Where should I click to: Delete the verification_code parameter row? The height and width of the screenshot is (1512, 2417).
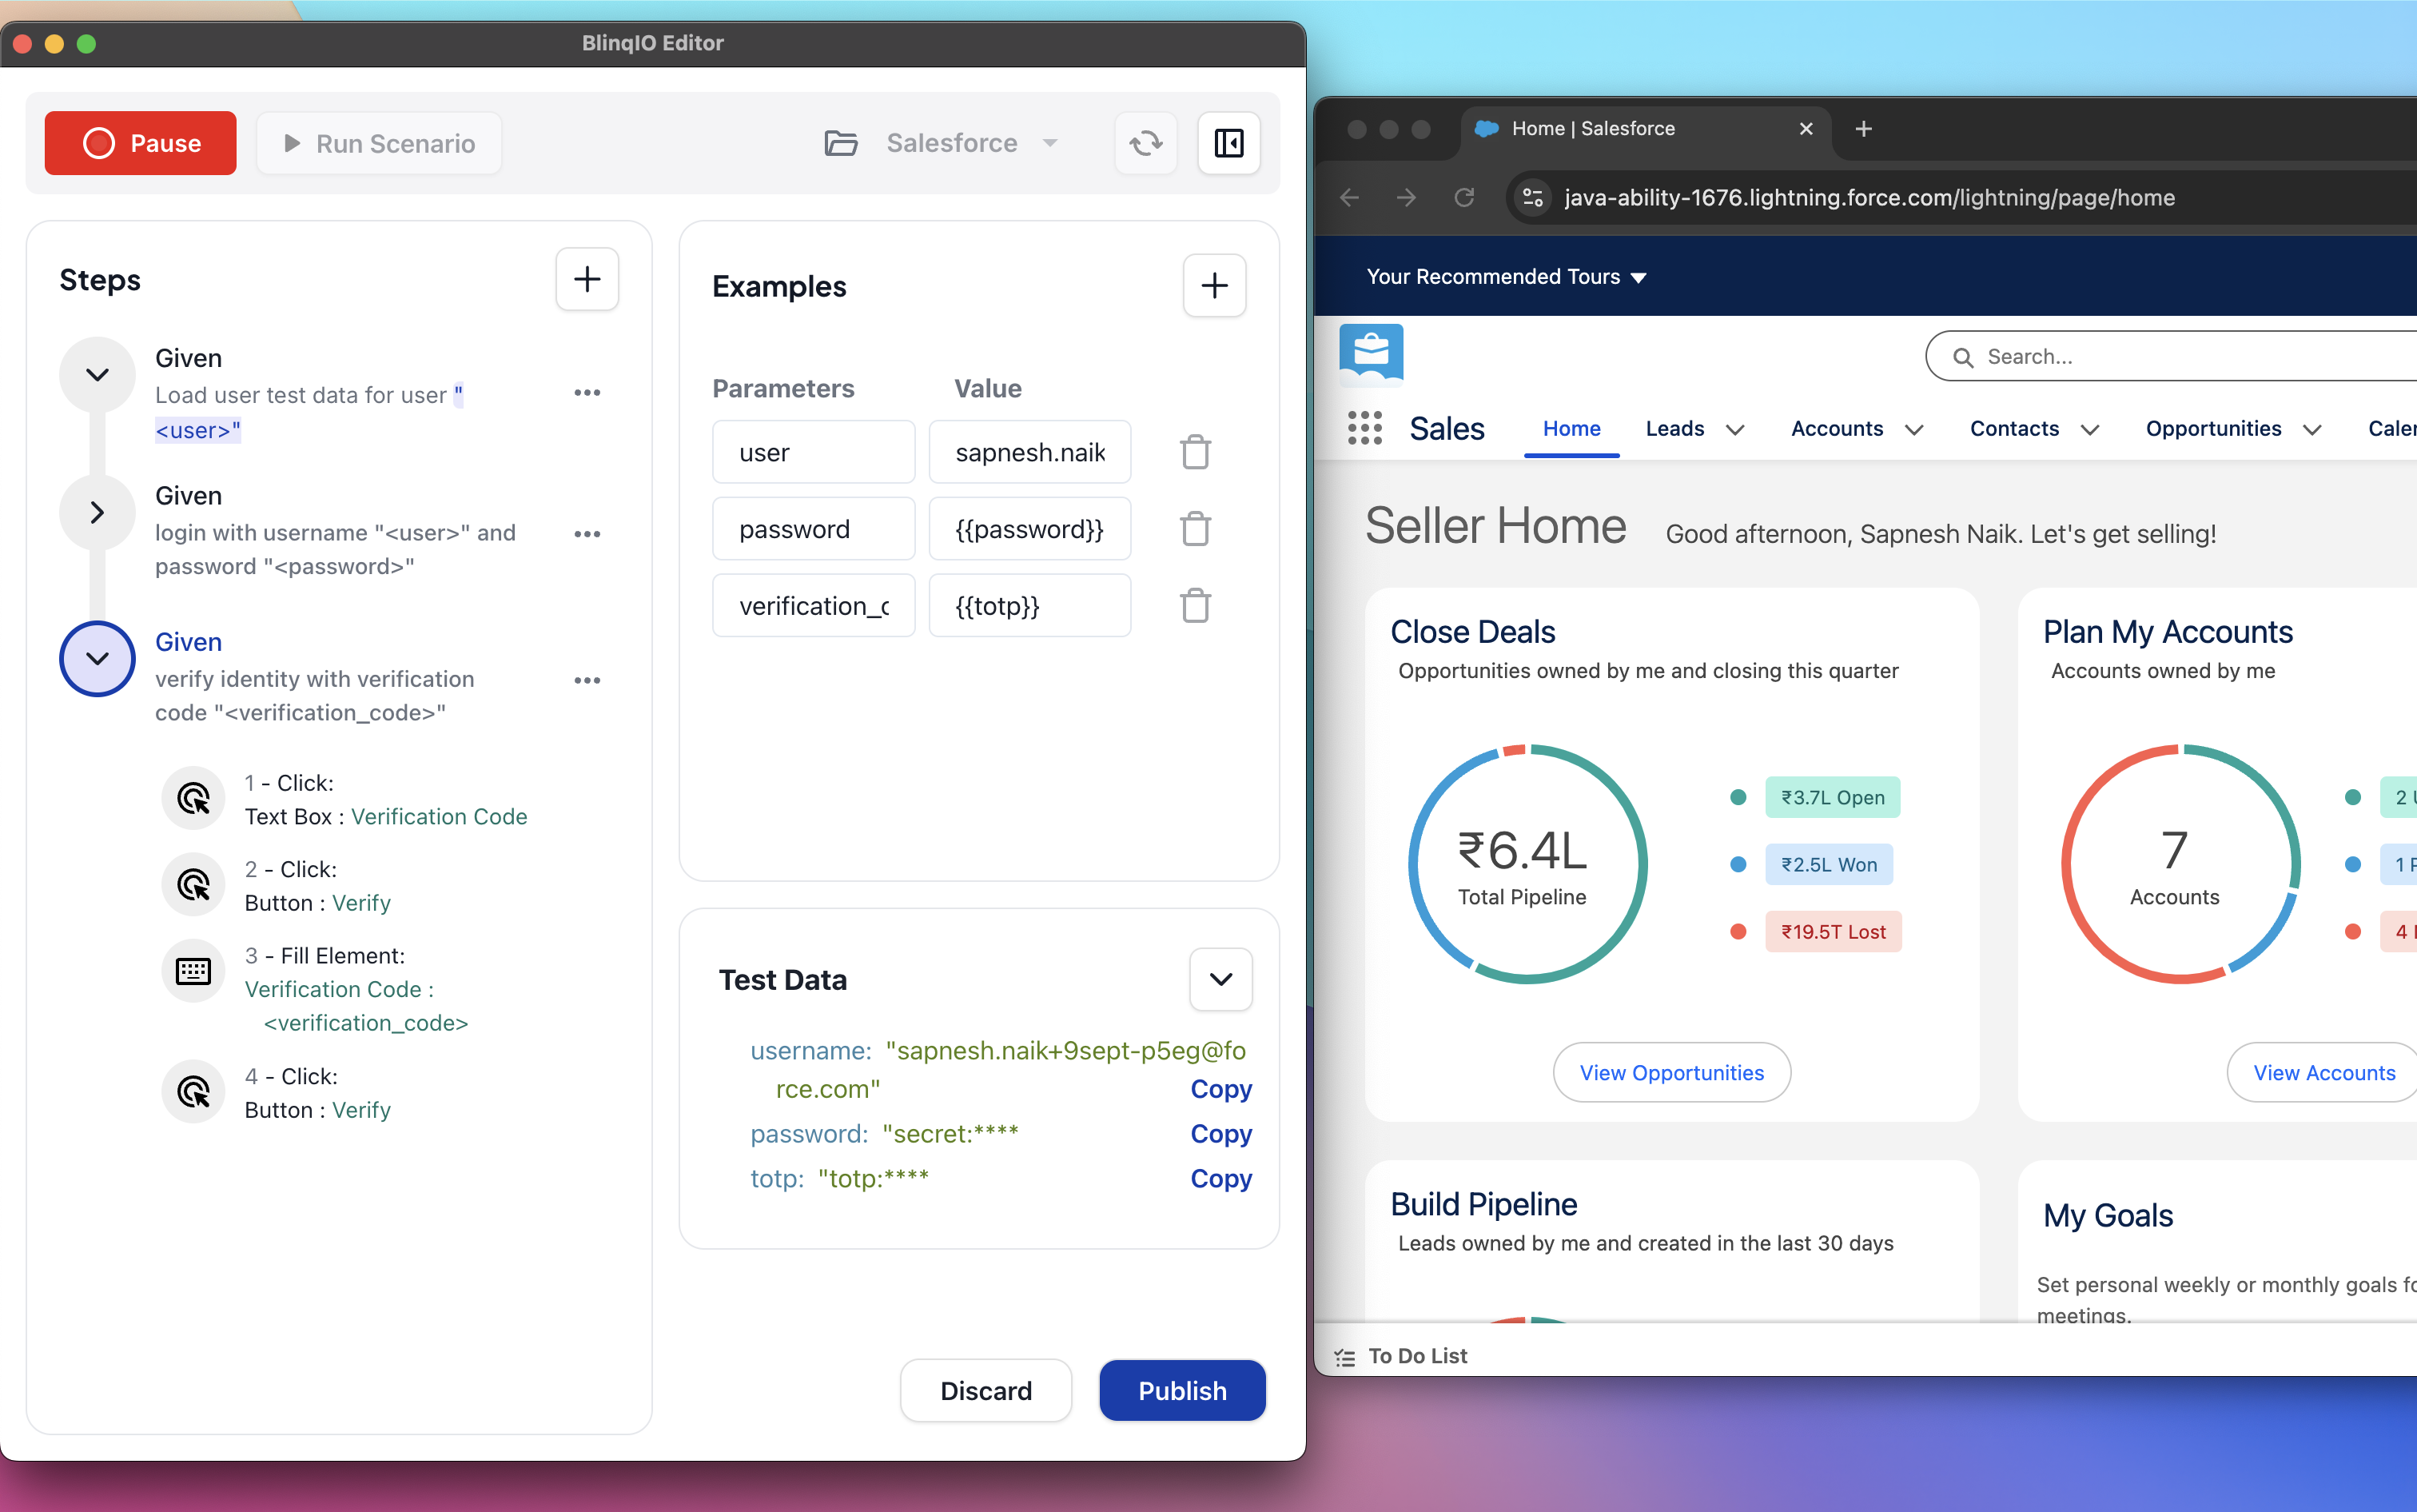(x=1194, y=606)
